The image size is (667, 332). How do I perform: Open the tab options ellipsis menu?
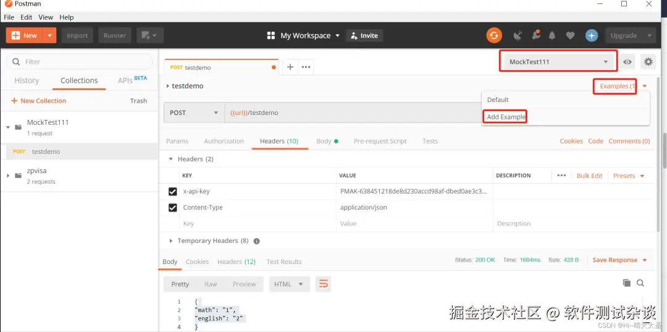coord(306,67)
